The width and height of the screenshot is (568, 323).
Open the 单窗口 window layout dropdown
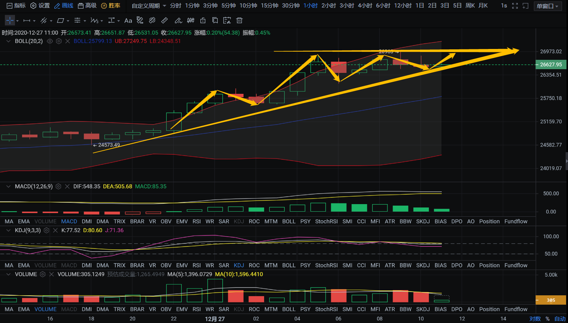pos(547,6)
